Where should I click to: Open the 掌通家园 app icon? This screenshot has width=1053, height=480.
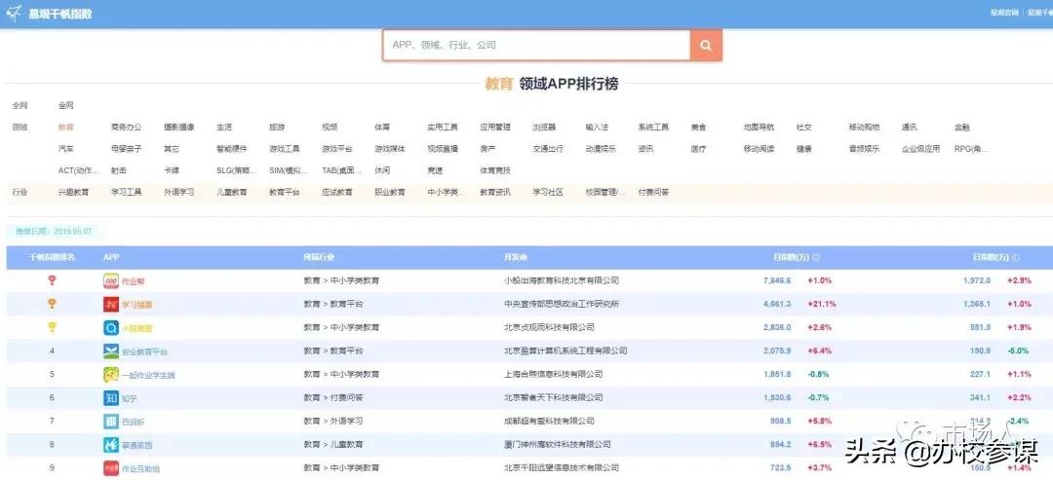(x=111, y=445)
